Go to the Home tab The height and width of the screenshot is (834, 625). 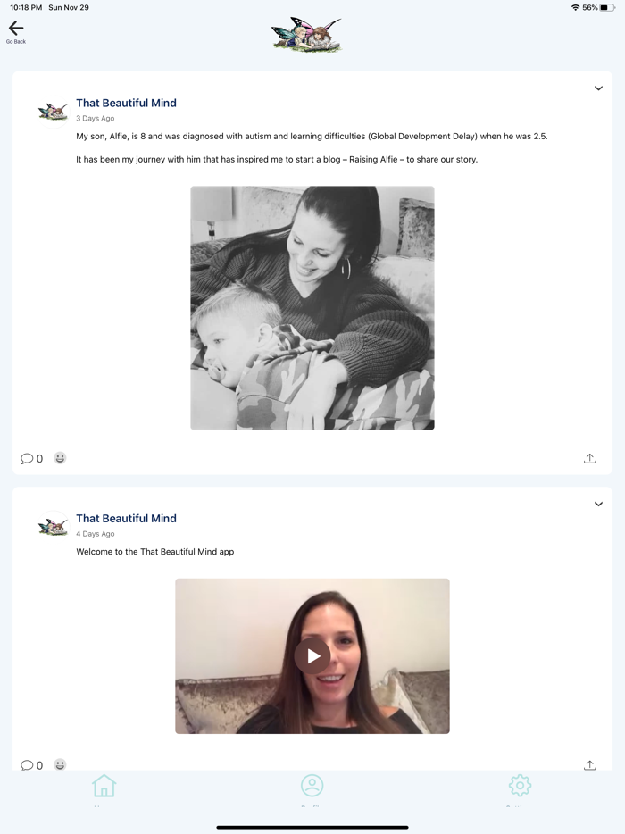[x=104, y=786]
